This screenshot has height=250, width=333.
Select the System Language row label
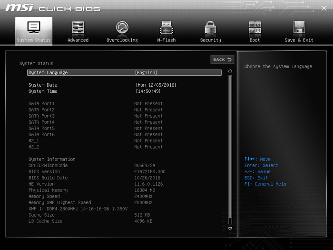[x=48, y=73]
